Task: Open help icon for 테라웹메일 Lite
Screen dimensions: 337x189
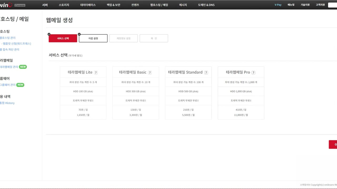Action: pos(96,73)
